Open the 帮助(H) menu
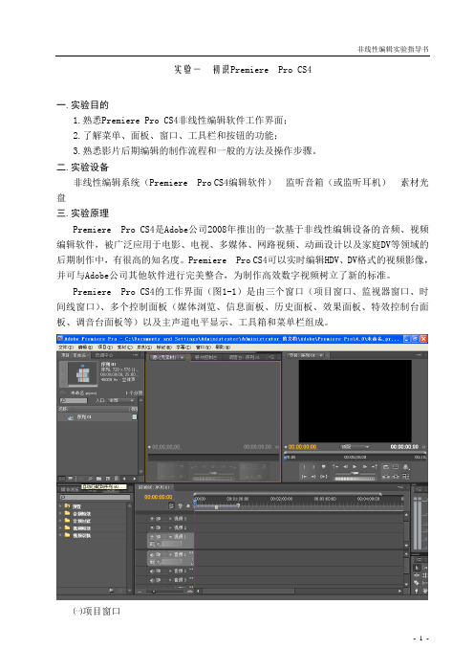The width and height of the screenshot is (474, 672). pos(223,347)
